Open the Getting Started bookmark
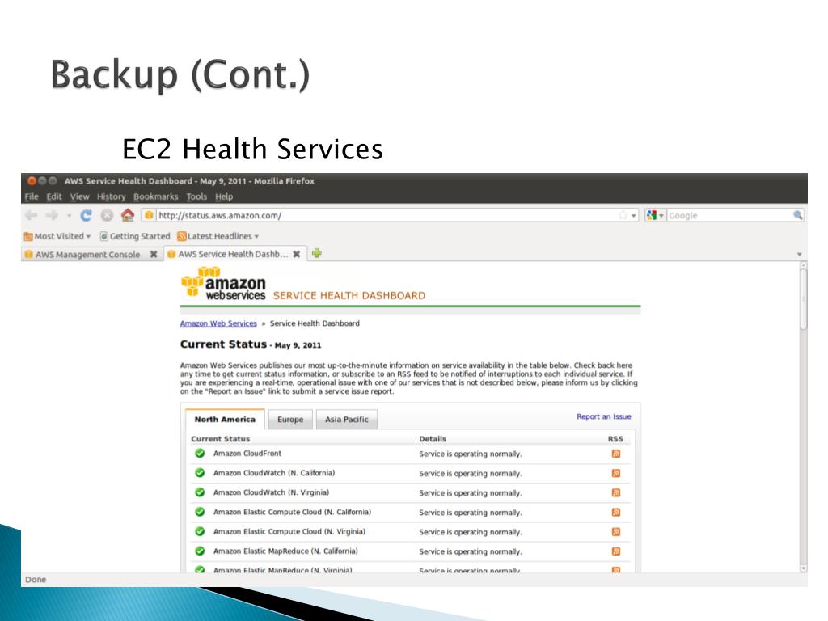The height and width of the screenshot is (621, 828). (135, 236)
